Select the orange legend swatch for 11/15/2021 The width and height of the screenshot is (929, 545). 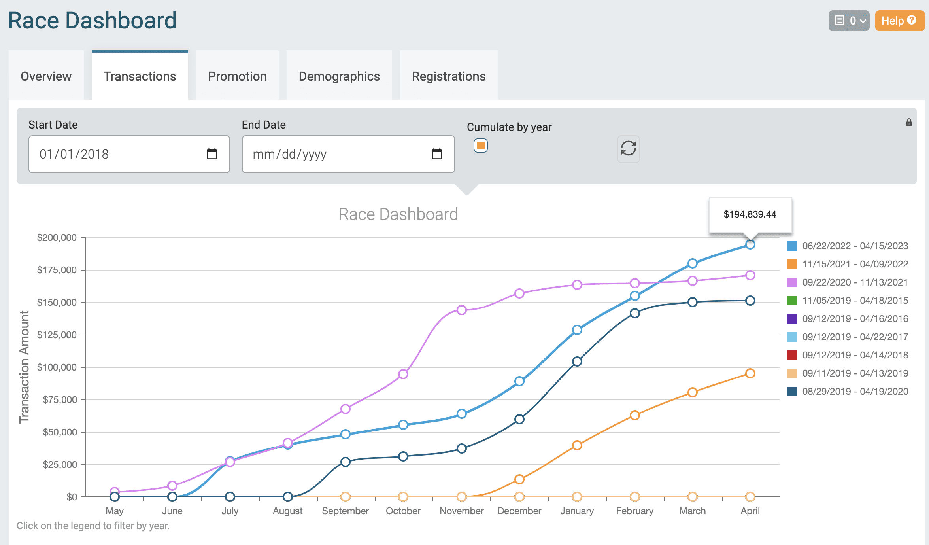point(792,264)
